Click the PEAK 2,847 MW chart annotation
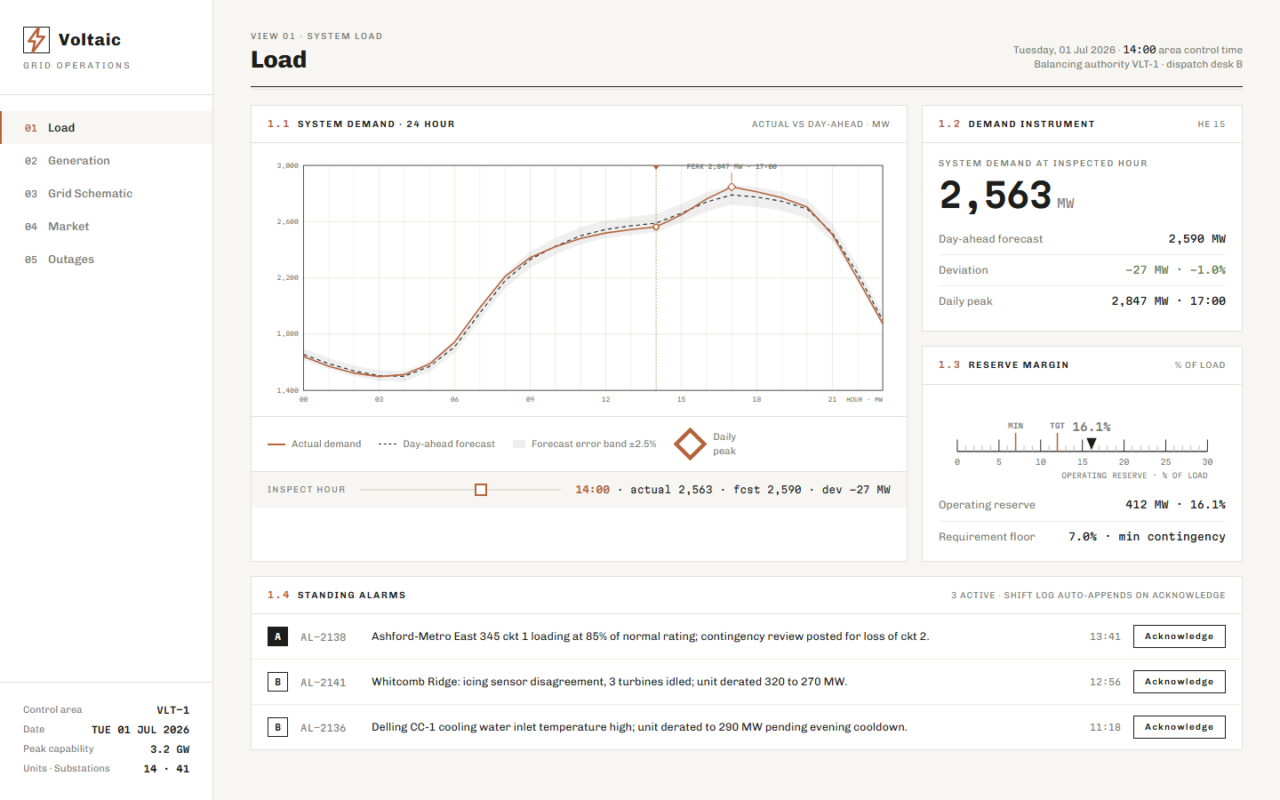Image resolution: width=1280 pixels, height=800 pixels. pyautogui.click(x=732, y=166)
